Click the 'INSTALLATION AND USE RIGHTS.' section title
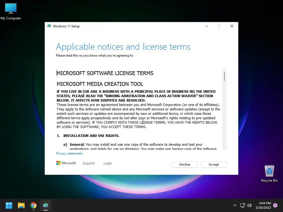Screen dimensions: 283x212 91,136
